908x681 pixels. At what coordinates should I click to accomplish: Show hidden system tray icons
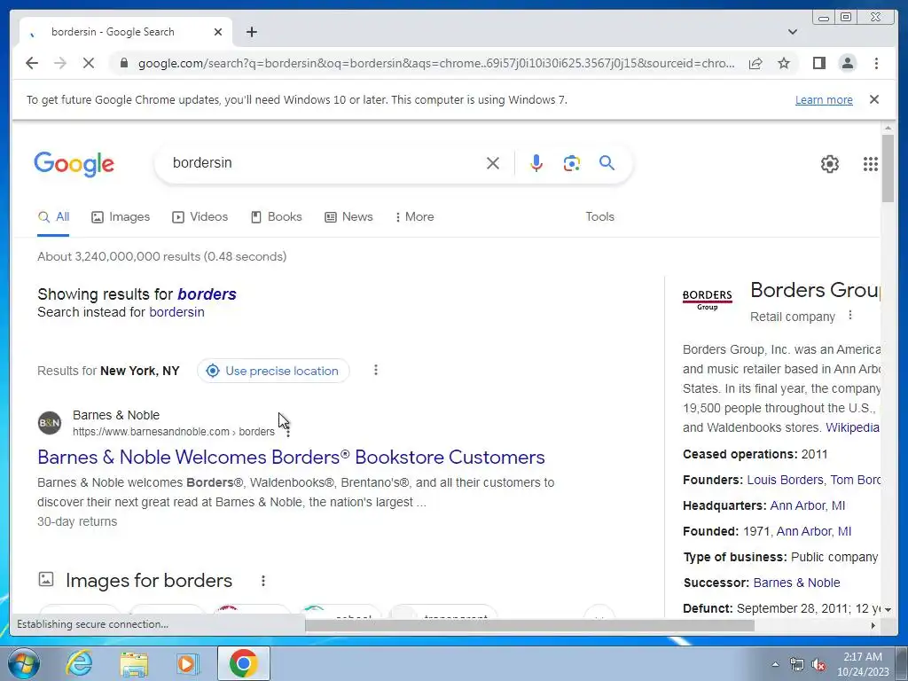click(775, 664)
